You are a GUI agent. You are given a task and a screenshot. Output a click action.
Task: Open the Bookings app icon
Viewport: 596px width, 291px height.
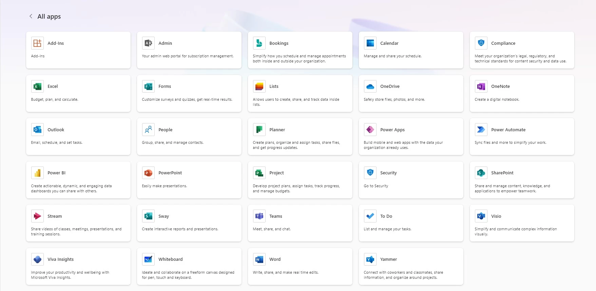[259, 43]
